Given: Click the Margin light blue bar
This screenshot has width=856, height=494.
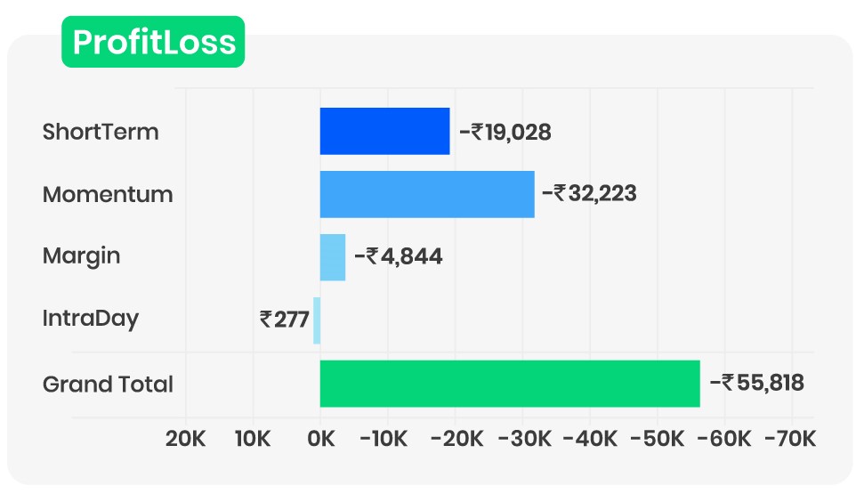Looking at the screenshot, I should pyautogui.click(x=333, y=257).
